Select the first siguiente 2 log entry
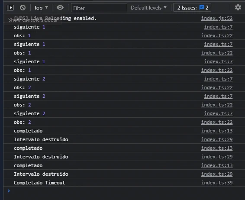Viewport: 245px width, 200px height. 29,79
